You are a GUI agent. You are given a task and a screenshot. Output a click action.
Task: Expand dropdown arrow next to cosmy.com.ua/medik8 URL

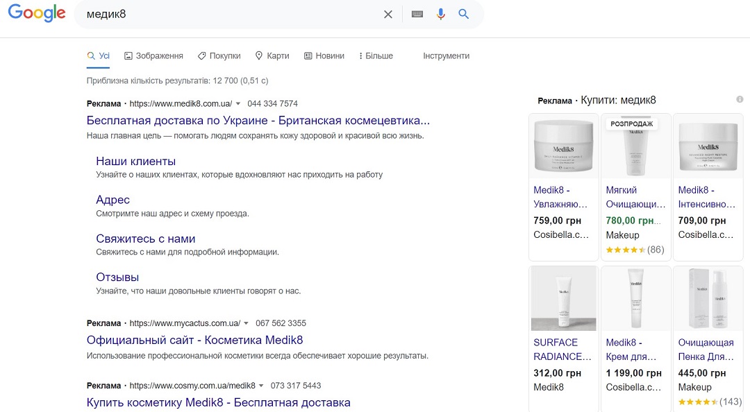(x=261, y=386)
